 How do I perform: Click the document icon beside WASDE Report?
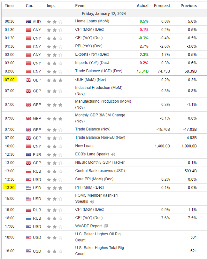click(x=106, y=226)
